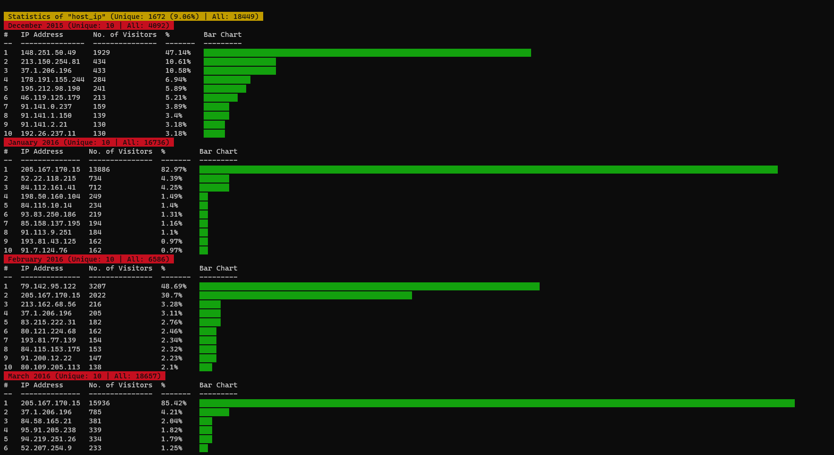
Task: Click visitor count 2022
Action: [x=97, y=295]
